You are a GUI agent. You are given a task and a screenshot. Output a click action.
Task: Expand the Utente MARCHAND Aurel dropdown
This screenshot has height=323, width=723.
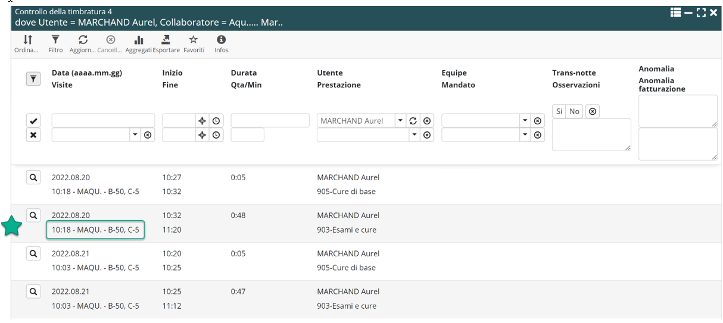pyautogui.click(x=400, y=121)
